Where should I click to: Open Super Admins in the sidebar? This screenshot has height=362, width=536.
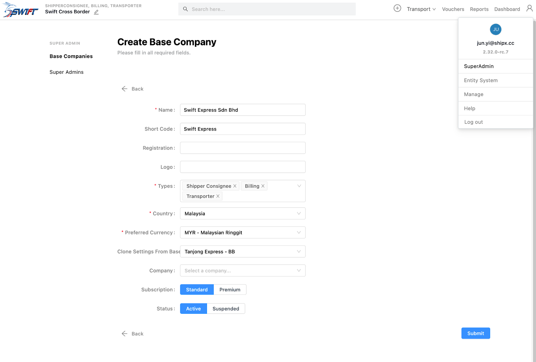(x=66, y=72)
